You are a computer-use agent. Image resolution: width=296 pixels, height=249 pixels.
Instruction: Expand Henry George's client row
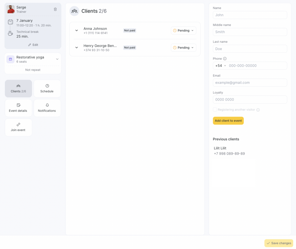click(x=77, y=48)
